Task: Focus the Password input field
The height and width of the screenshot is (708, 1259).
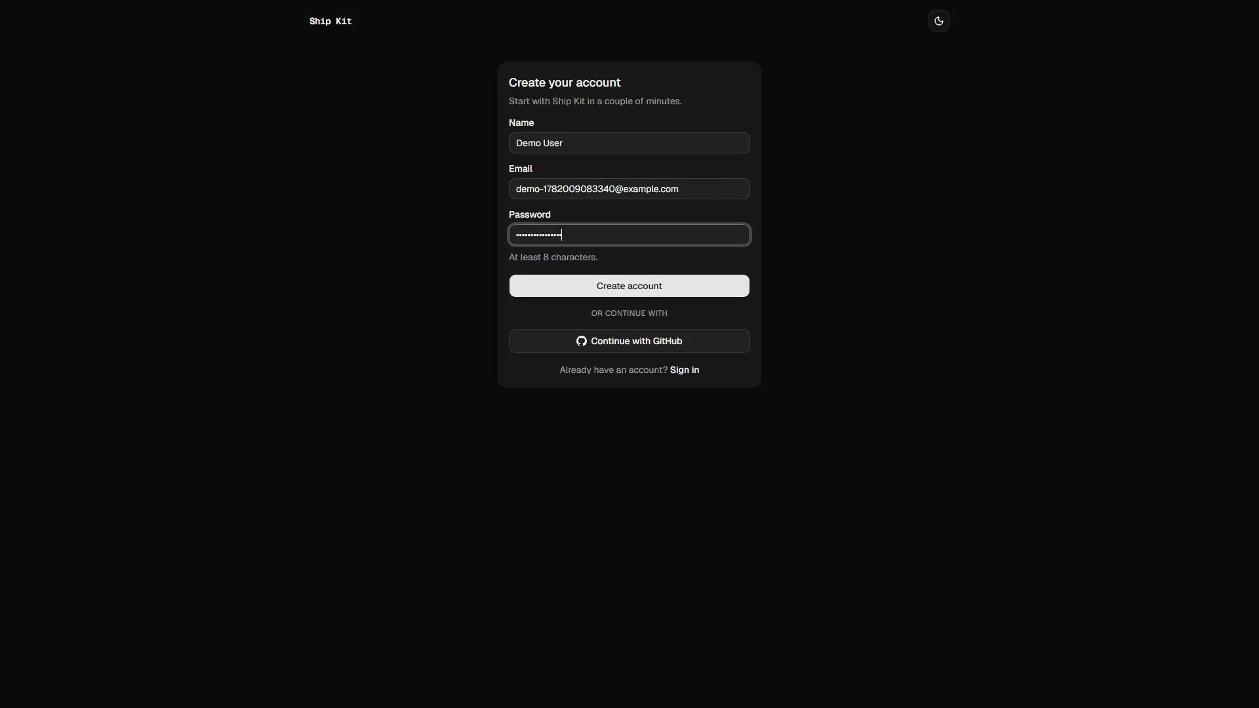Action: tap(629, 235)
